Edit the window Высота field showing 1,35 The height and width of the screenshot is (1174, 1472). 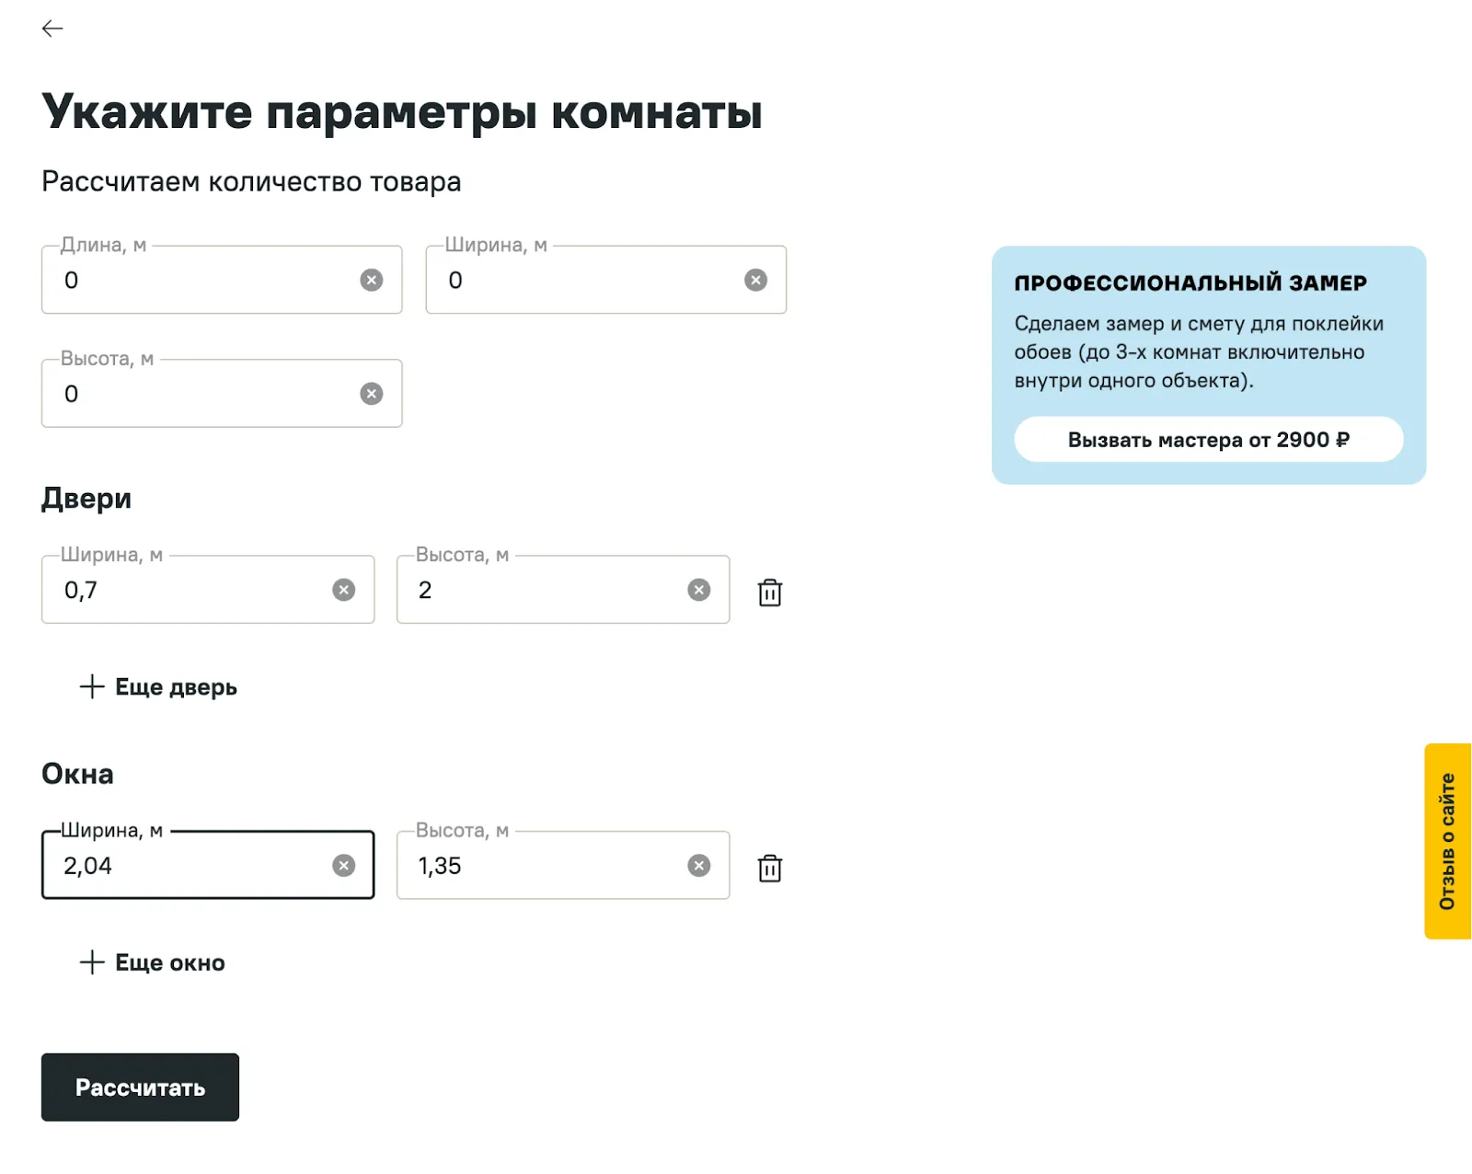[543, 865]
